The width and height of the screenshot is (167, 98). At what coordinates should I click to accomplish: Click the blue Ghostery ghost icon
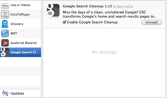pos(5,24)
